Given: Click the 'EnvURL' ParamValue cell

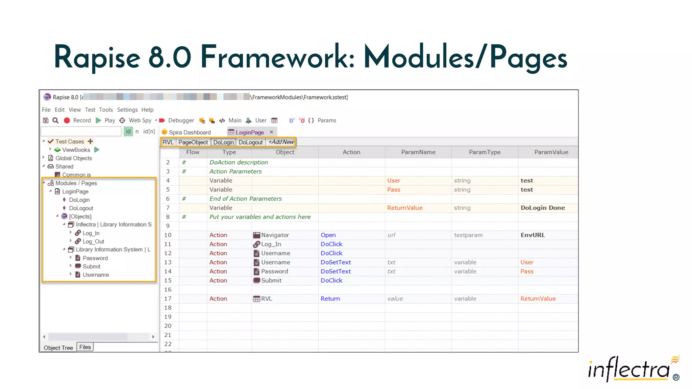Looking at the screenshot, I should 548,235.
